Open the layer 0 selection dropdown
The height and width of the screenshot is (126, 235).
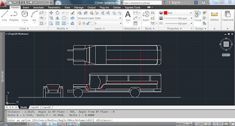click(x=121, y=23)
